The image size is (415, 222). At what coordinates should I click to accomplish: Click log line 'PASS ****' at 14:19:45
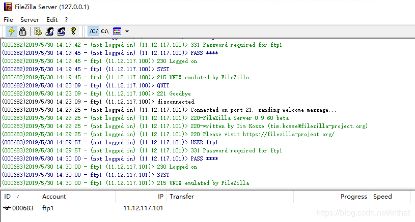tap(110, 53)
